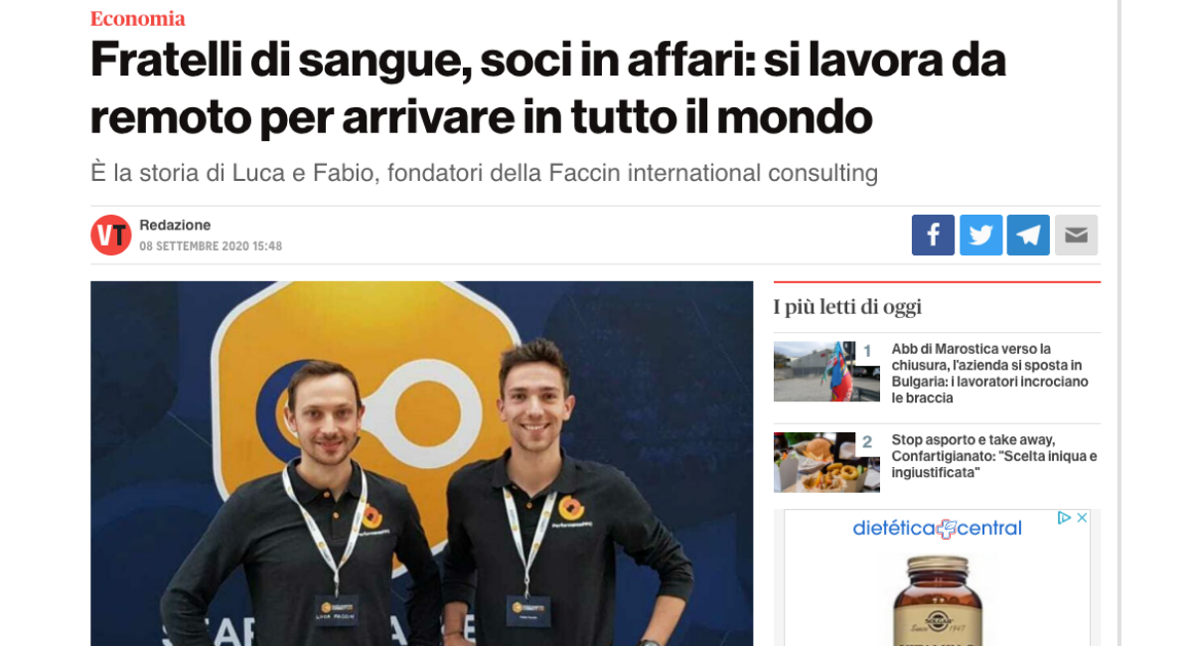
Task: Click the red VT author logo
Action: click(111, 236)
